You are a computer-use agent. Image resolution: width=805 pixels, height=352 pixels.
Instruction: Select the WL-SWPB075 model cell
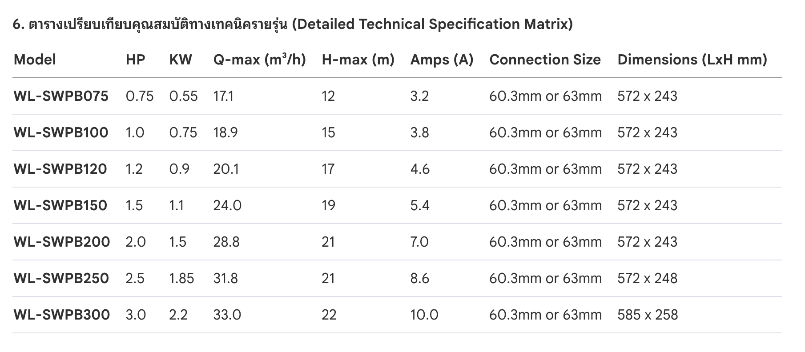[x=61, y=96]
